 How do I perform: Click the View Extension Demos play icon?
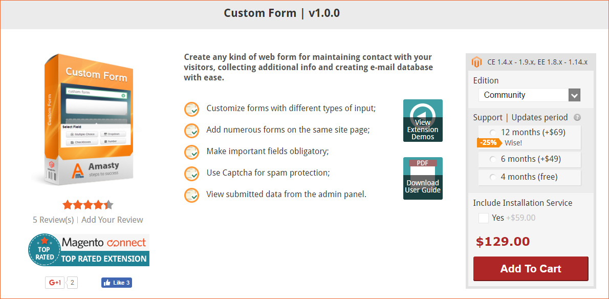pos(423,120)
